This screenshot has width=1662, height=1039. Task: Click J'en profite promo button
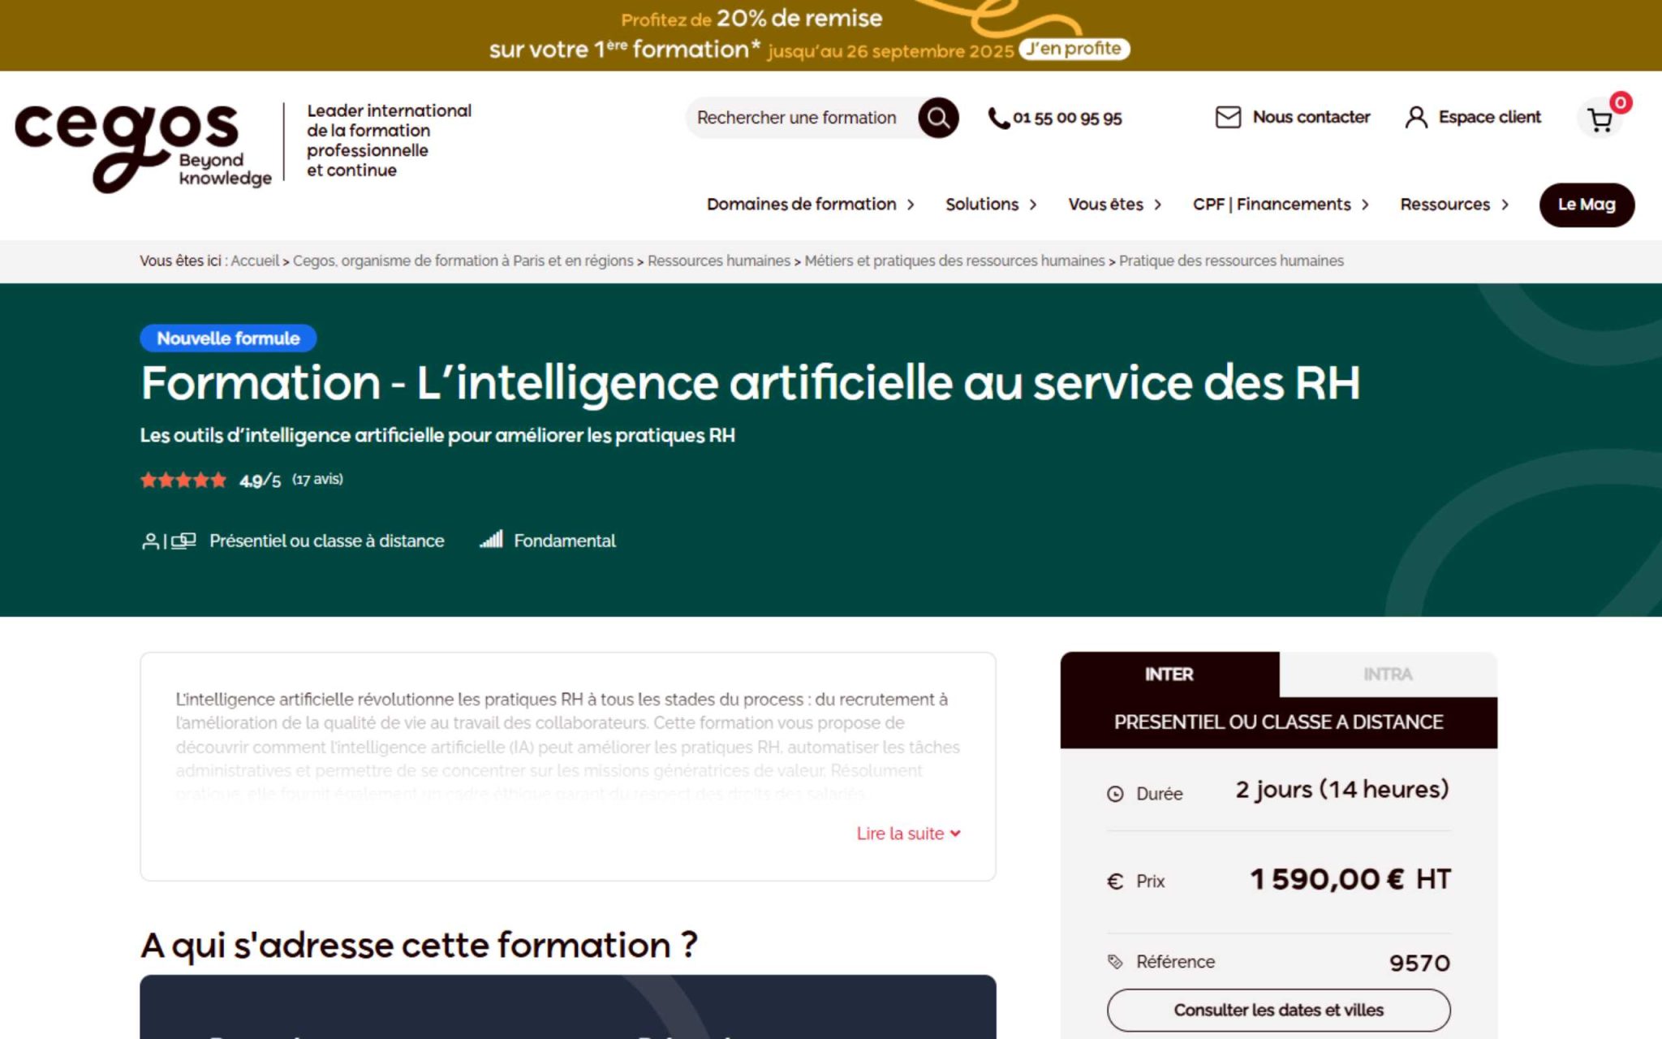coord(1074,49)
